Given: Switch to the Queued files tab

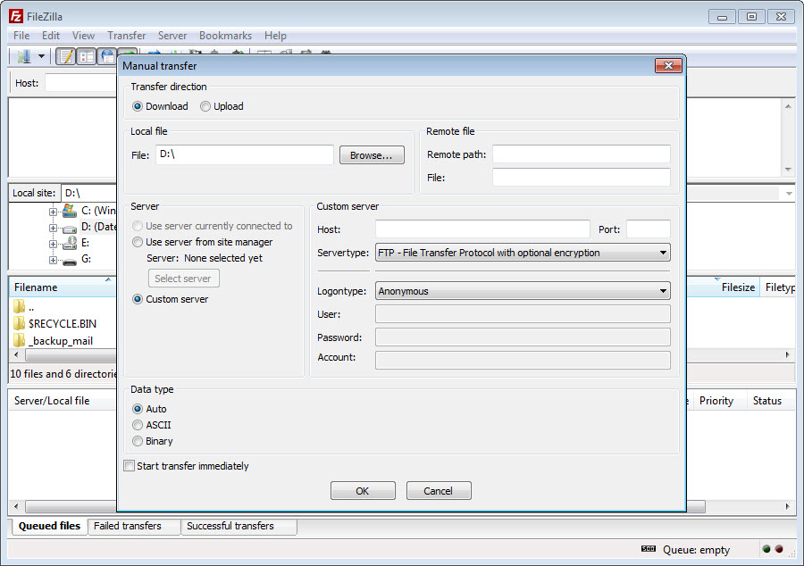Looking at the screenshot, I should 49,526.
